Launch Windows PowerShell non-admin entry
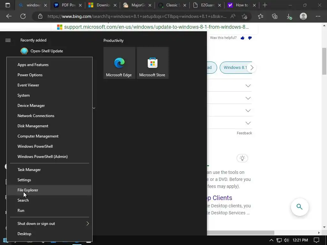The image size is (327, 245). coord(49,146)
